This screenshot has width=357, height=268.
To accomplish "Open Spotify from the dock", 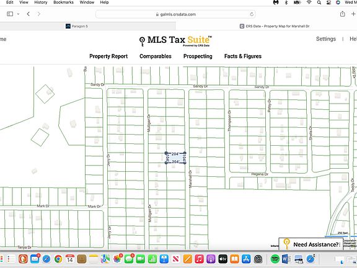I will pos(275,259).
